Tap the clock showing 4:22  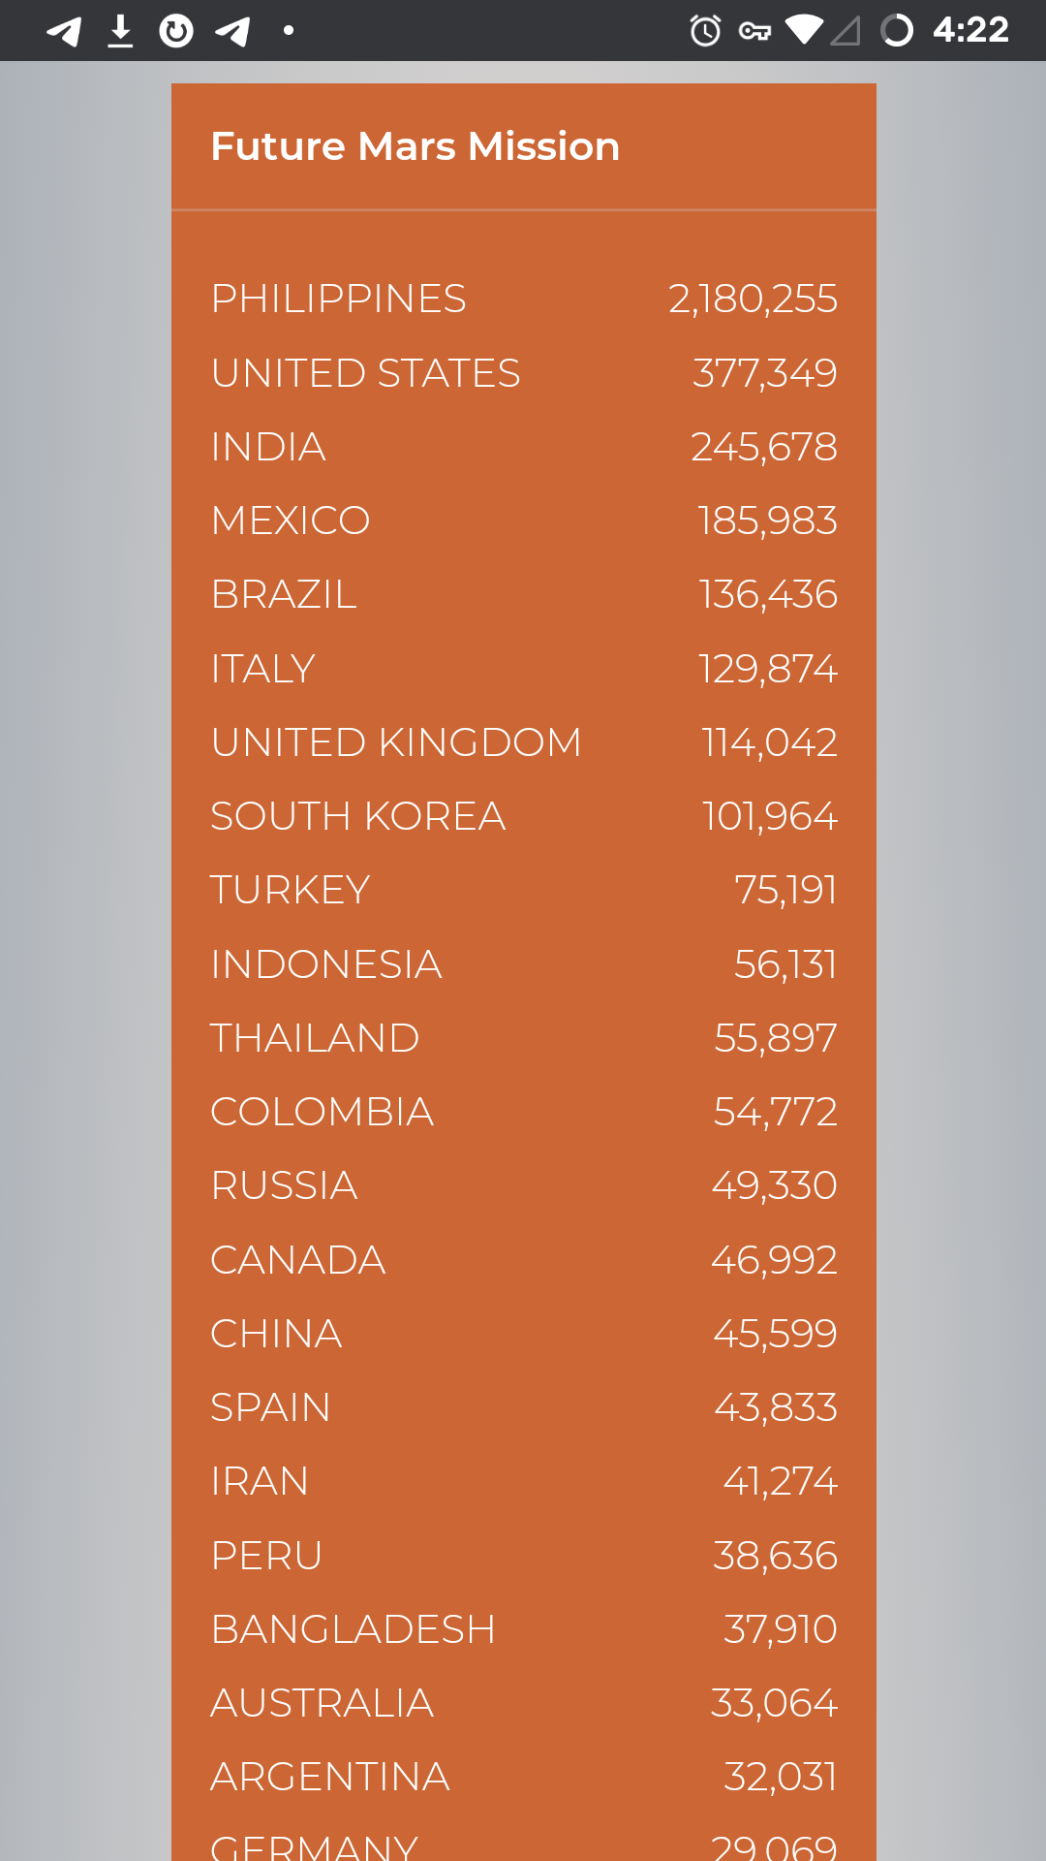[x=970, y=31]
